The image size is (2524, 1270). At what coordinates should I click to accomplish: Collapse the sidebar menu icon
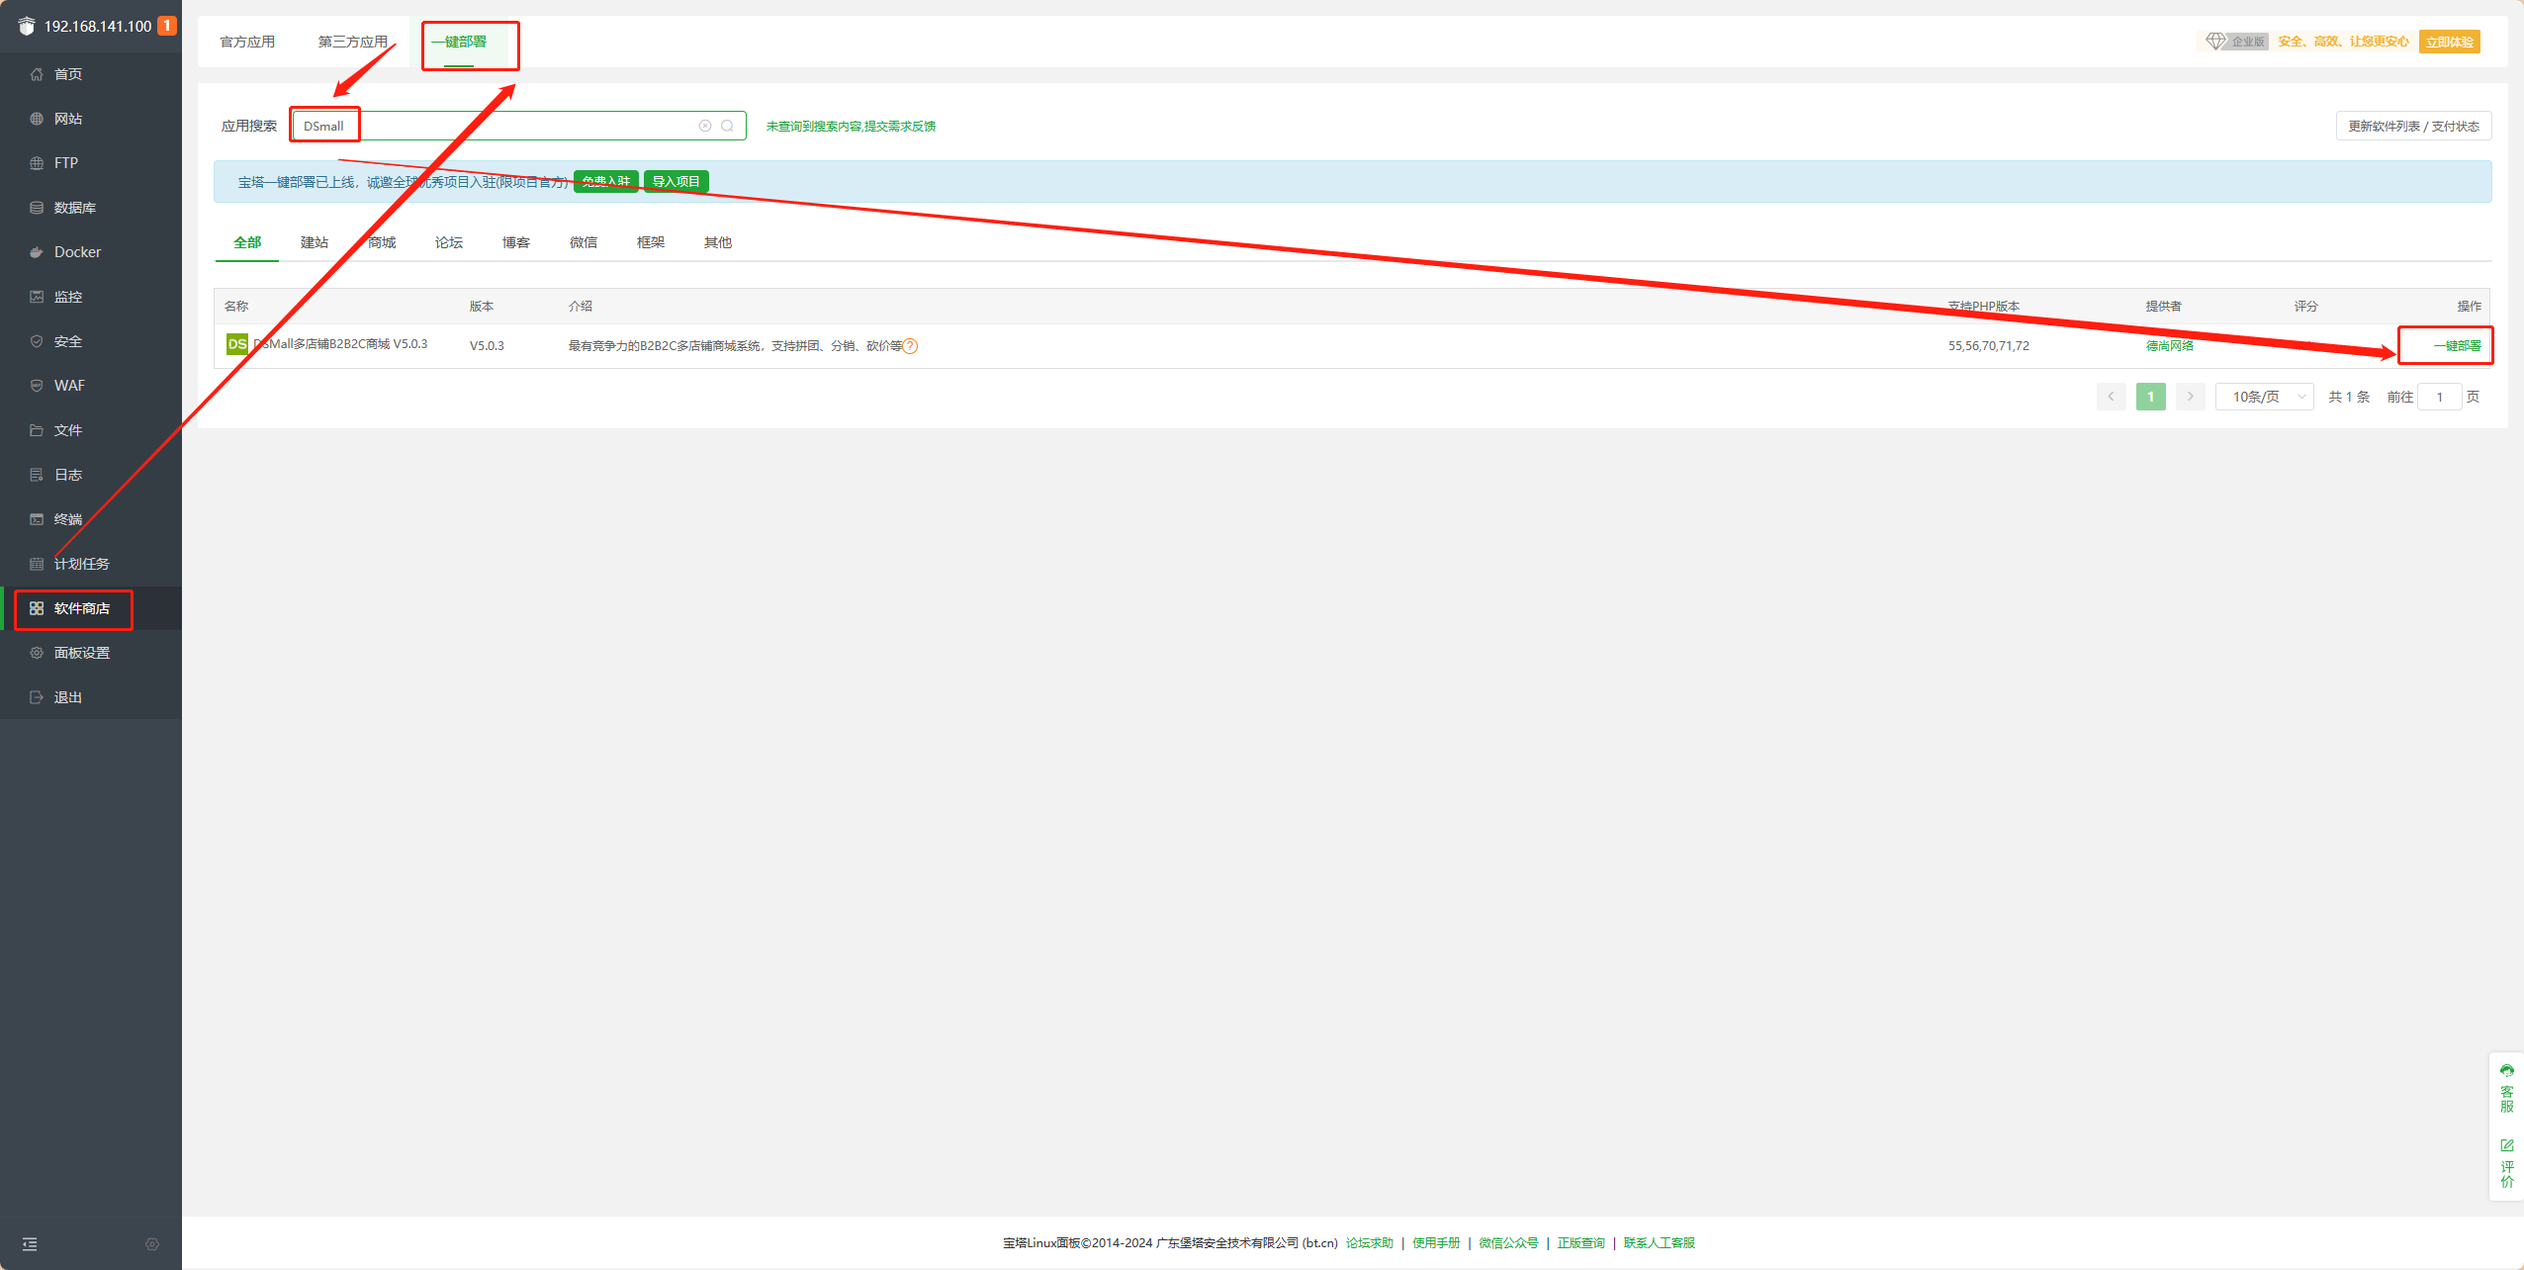pyautogui.click(x=30, y=1244)
